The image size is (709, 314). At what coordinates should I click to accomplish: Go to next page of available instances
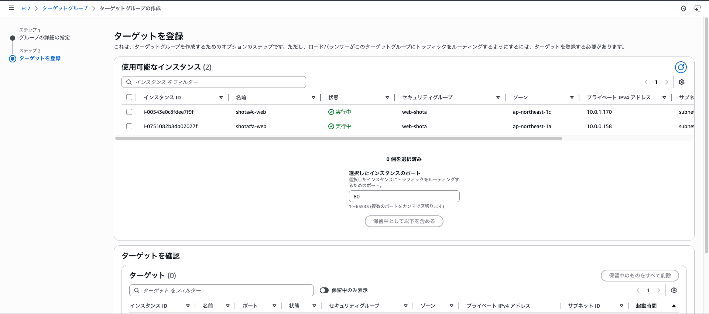click(x=667, y=82)
